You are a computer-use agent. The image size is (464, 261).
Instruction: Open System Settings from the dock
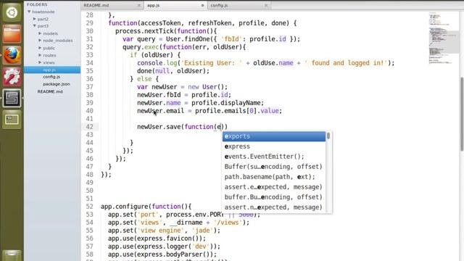pyautogui.click(x=12, y=77)
